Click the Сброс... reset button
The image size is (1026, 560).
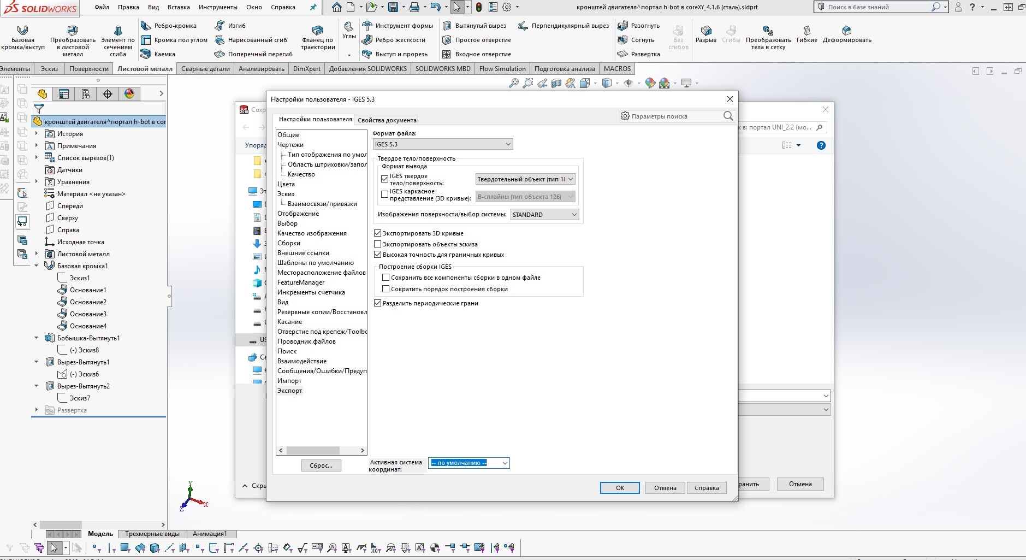[x=321, y=465]
